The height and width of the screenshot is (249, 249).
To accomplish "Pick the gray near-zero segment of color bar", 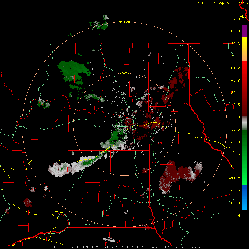I will 244,123.
